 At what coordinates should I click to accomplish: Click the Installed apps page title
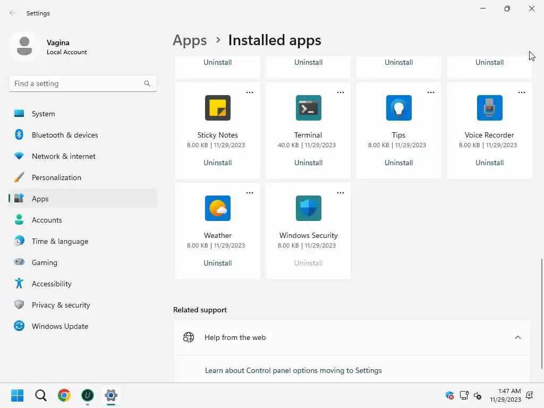coord(275,40)
